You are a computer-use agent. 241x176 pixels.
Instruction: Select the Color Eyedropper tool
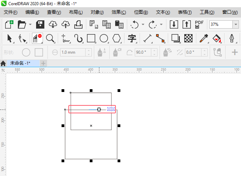tap(204, 38)
